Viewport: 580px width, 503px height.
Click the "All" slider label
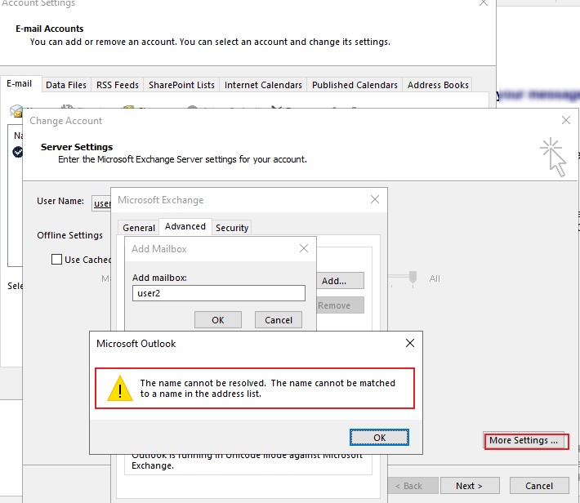tap(435, 278)
